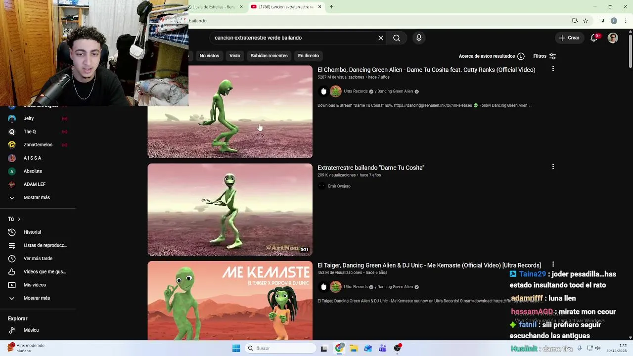The image size is (633, 356).
Task: Open YouTube notifications bell
Action: pos(594,38)
